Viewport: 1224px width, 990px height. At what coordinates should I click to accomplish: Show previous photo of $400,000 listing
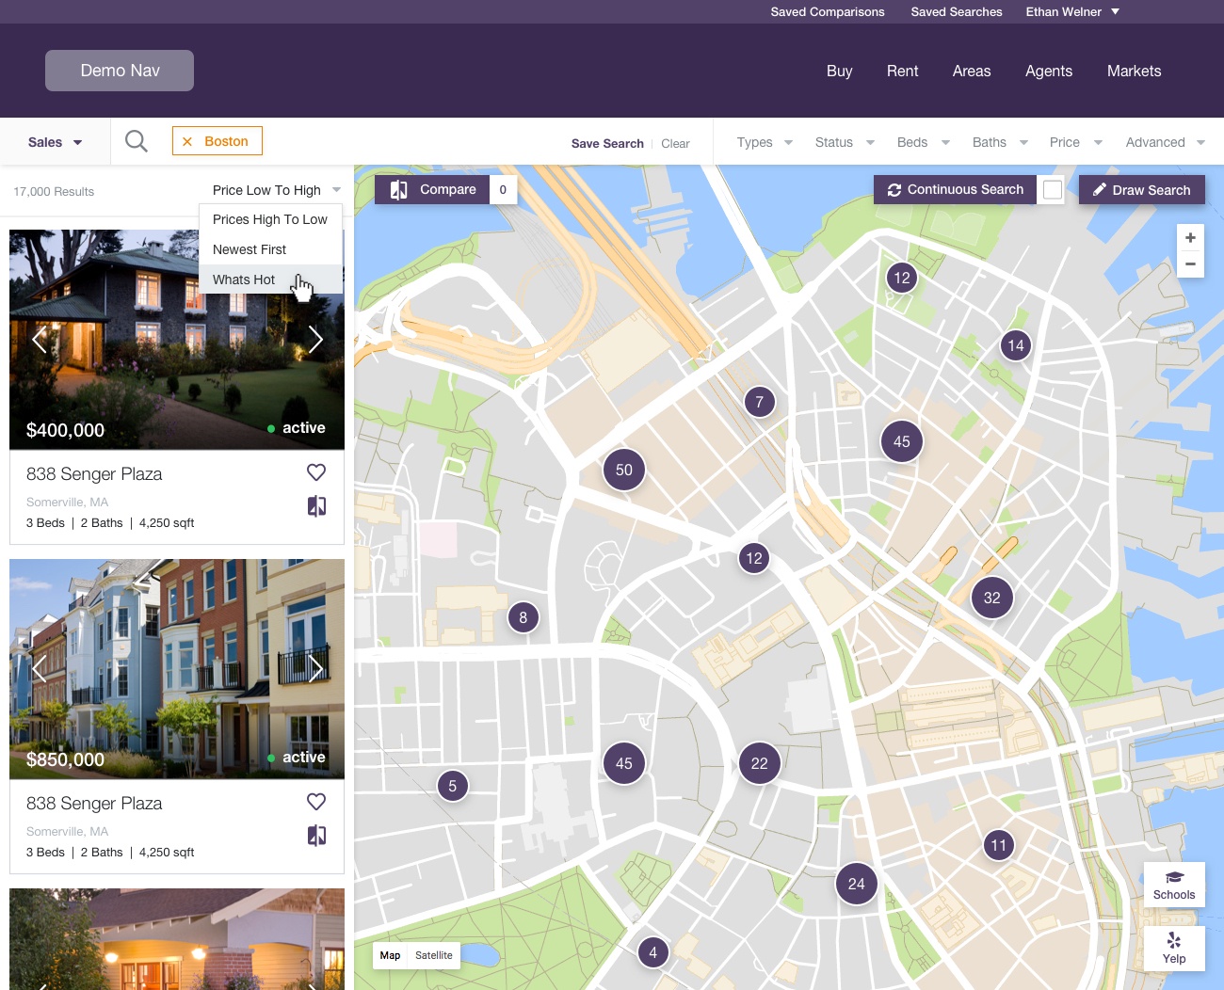39,339
